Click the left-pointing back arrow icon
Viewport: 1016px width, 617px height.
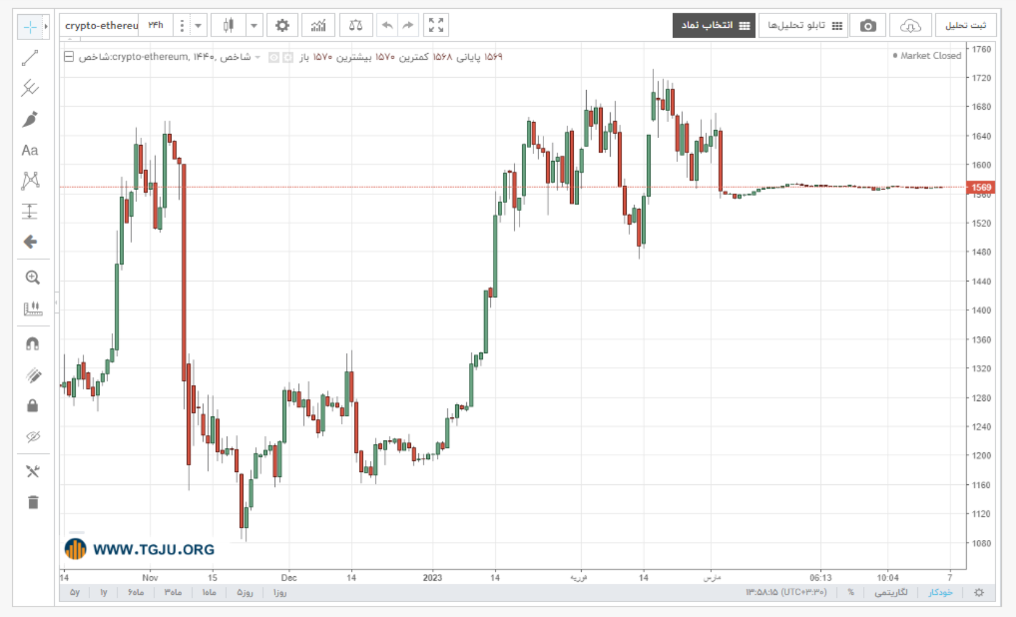[x=30, y=242]
